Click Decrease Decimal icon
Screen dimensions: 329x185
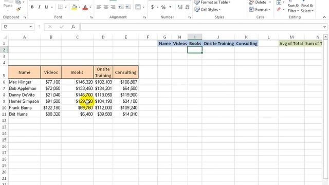(x=187, y=7)
